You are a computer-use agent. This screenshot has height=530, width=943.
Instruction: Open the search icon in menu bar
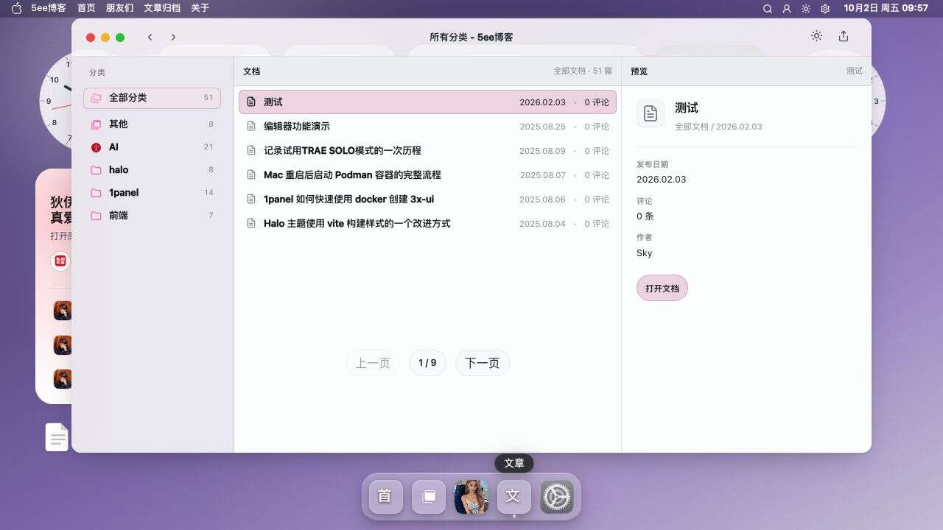click(x=768, y=9)
